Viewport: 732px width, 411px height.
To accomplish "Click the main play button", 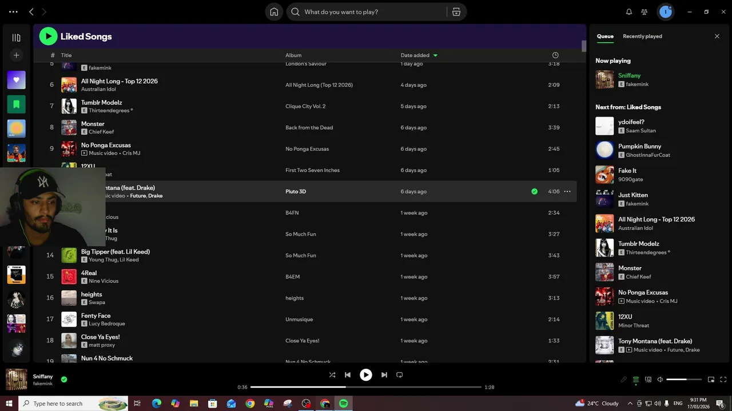I will (366, 375).
